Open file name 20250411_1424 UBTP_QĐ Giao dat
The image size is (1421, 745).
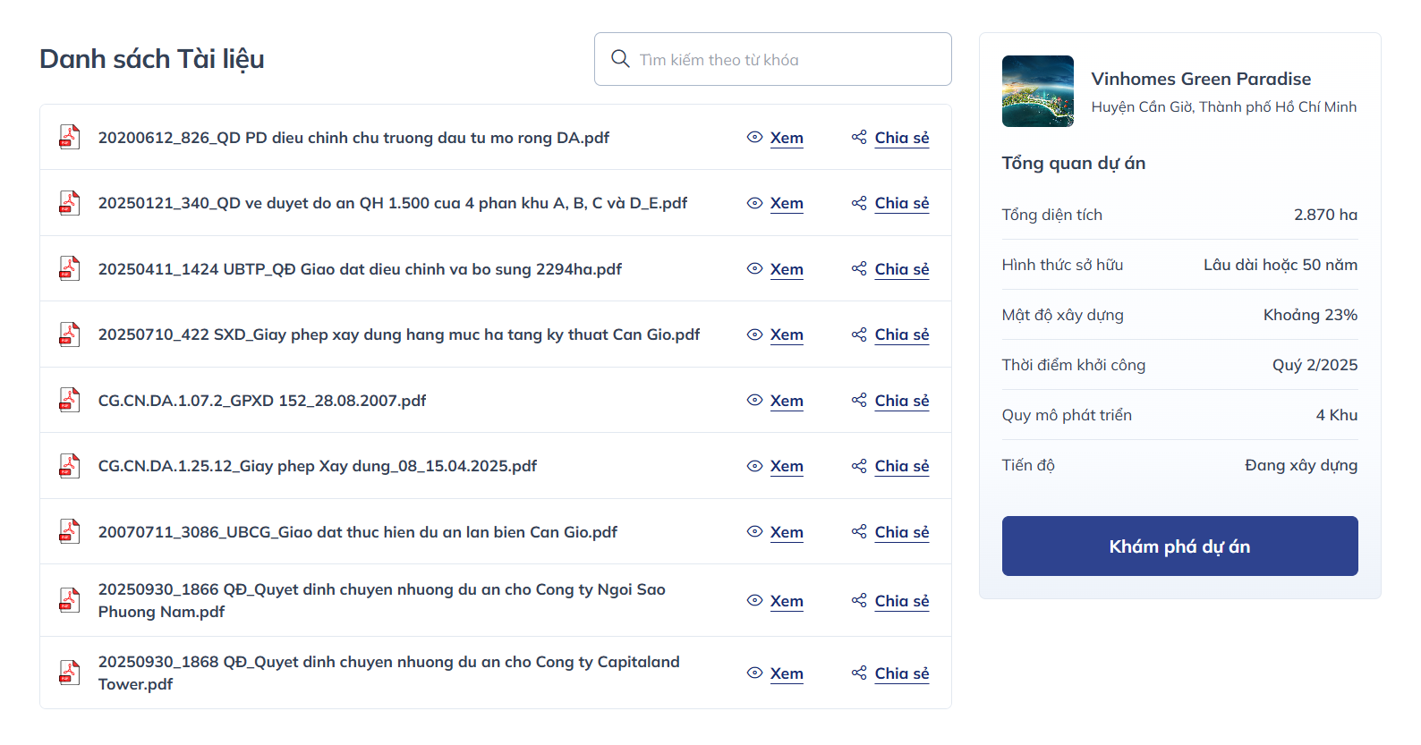(x=360, y=269)
